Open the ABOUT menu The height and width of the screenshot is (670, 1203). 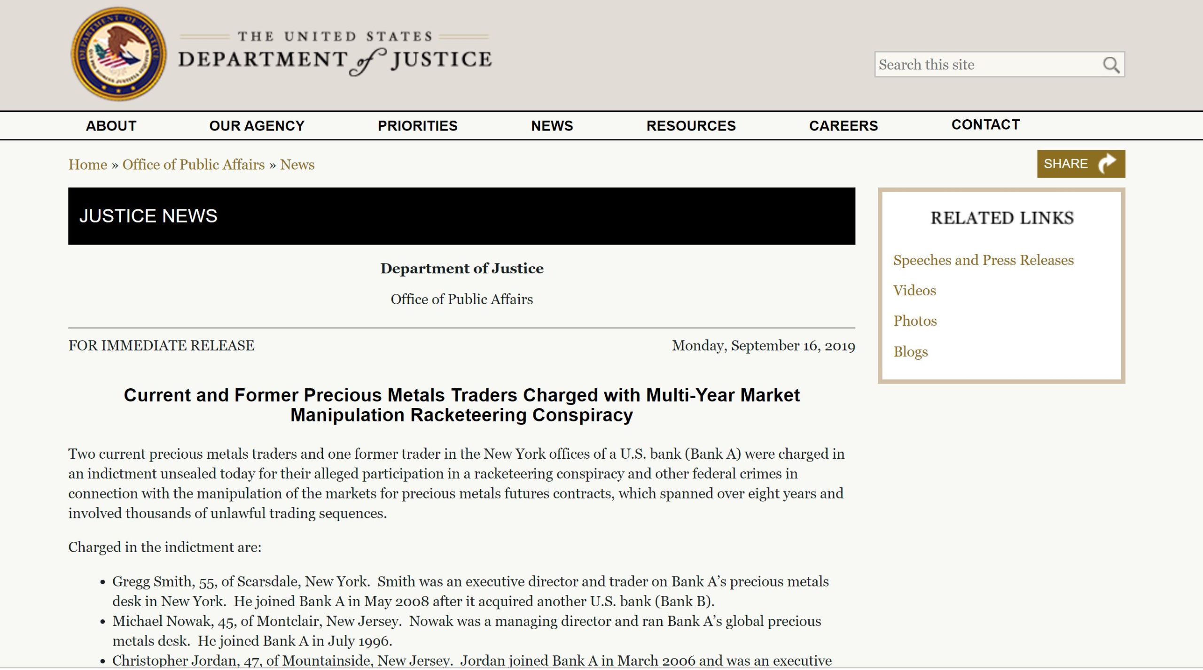pyautogui.click(x=111, y=126)
